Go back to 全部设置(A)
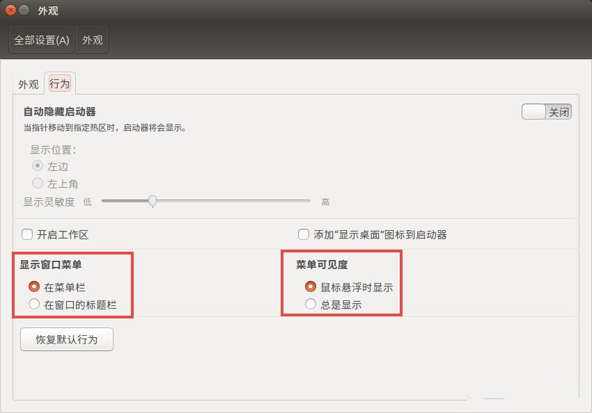This screenshot has width=592, height=413. tap(42, 40)
